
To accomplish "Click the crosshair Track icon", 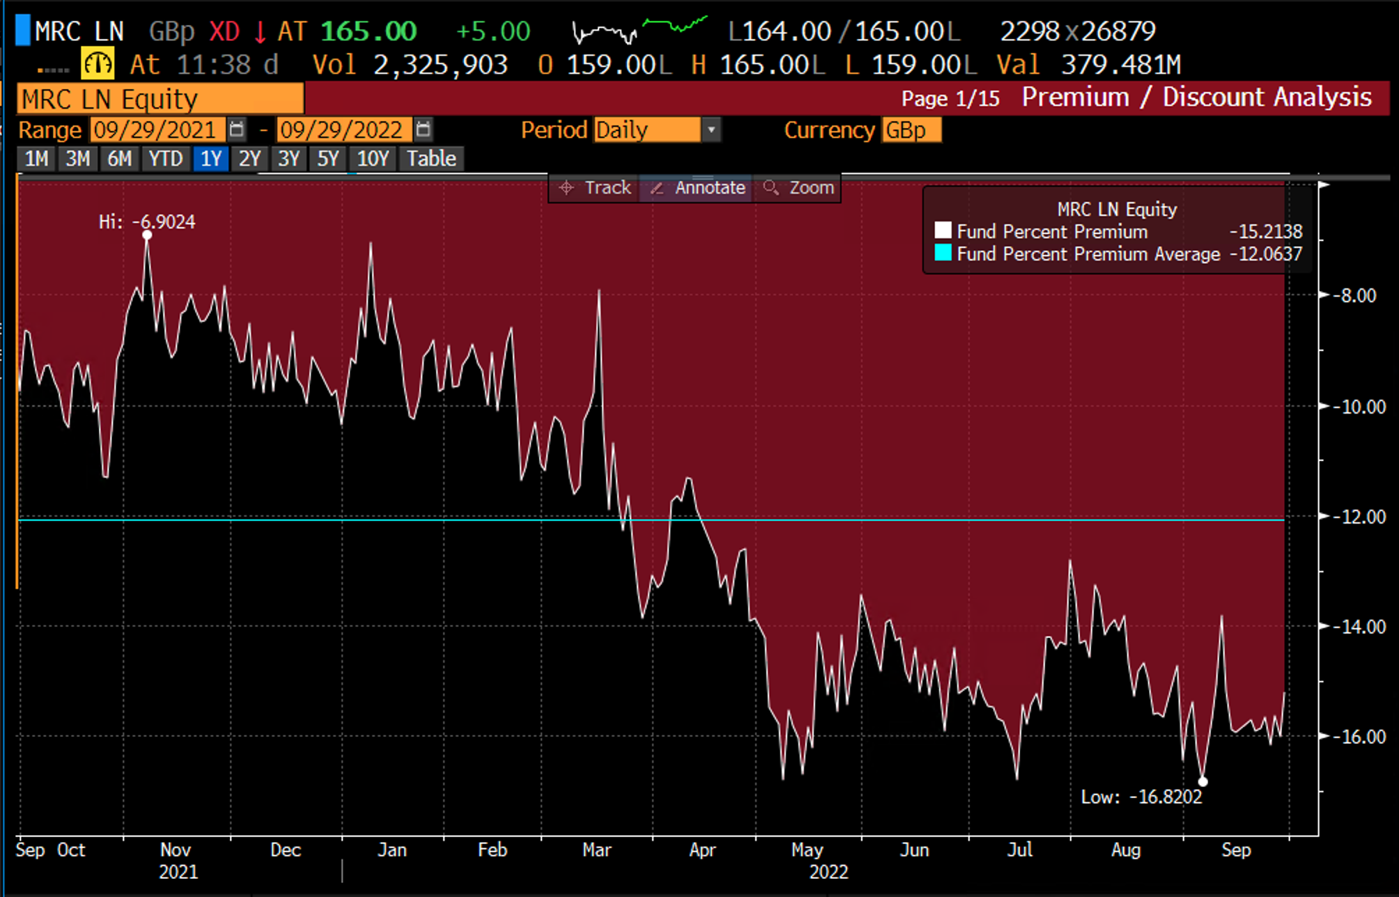I will tap(566, 187).
